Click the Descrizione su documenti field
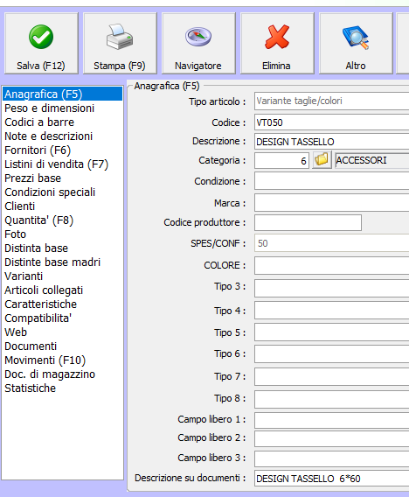This screenshot has width=409, height=497. tap(332, 479)
